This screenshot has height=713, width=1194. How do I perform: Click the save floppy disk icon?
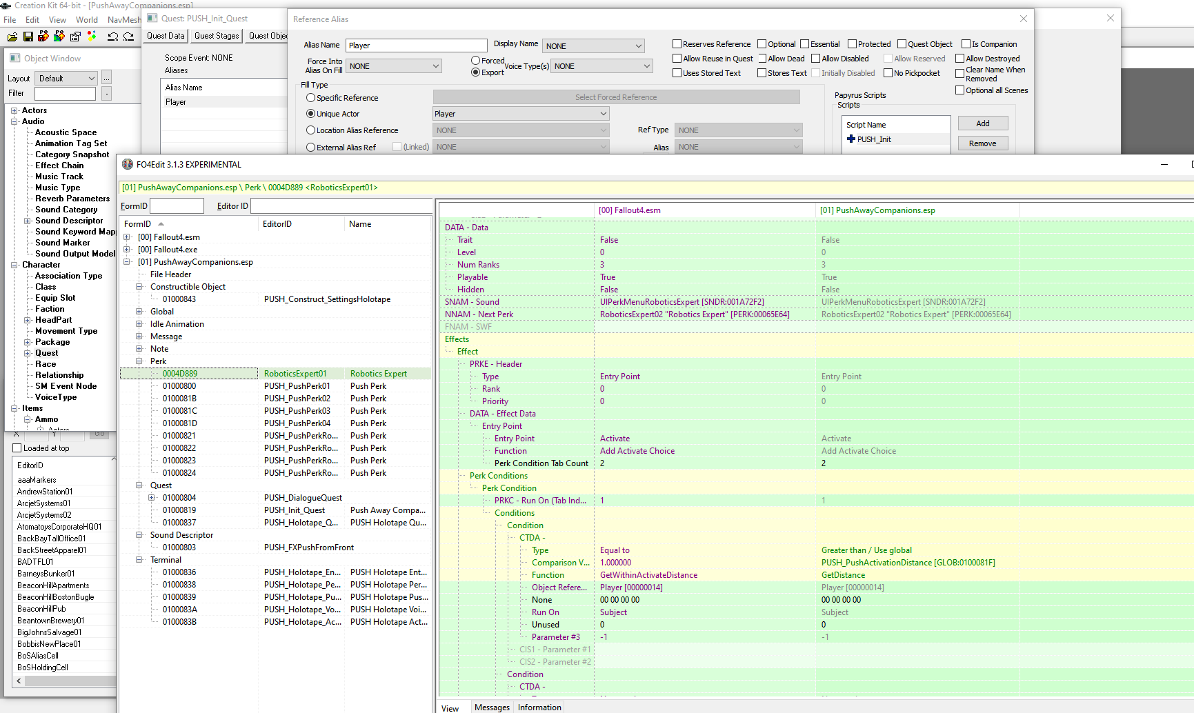coord(28,36)
